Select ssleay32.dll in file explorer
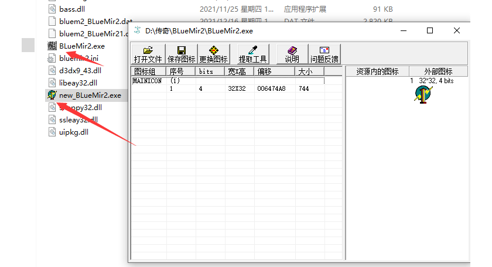Viewport: 492px width, 267px height. [x=78, y=120]
